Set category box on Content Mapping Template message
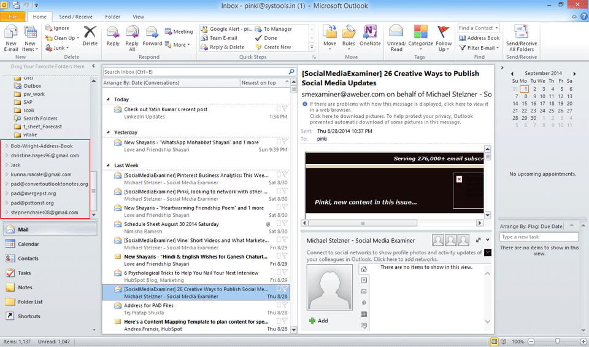This screenshot has height=347, width=589. 279,321
